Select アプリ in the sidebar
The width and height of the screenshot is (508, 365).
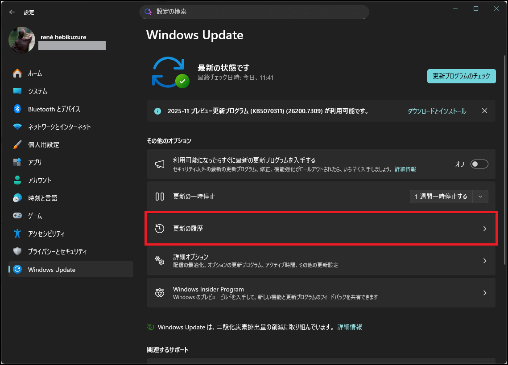pos(70,162)
